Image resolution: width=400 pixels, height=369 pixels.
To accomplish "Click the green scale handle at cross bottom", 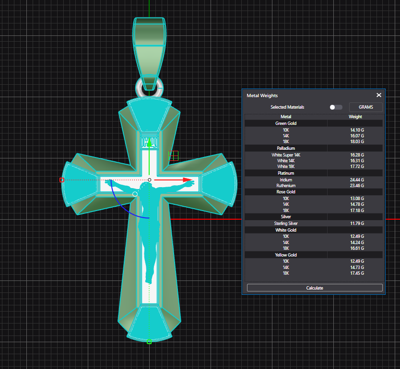I will click(149, 342).
